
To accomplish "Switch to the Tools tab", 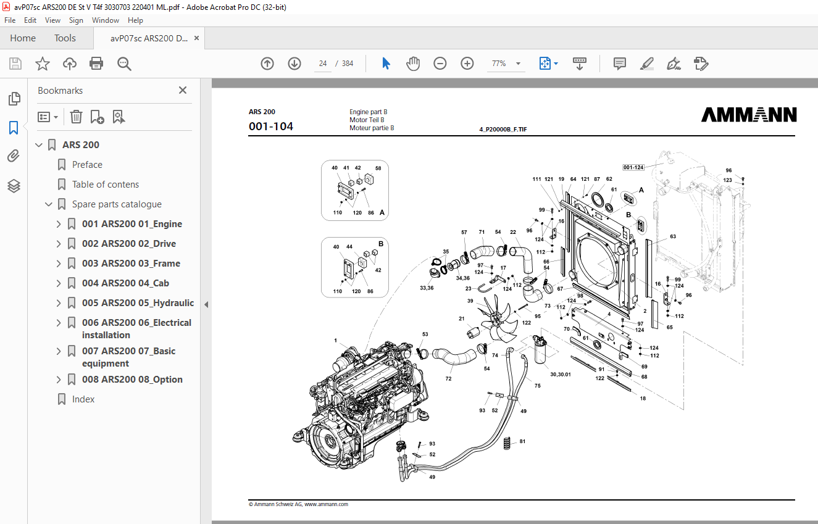I will [x=65, y=38].
